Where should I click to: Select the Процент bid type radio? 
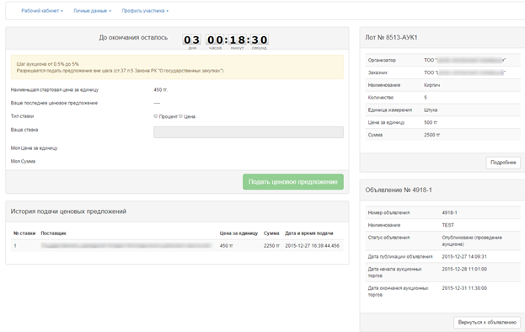155,115
